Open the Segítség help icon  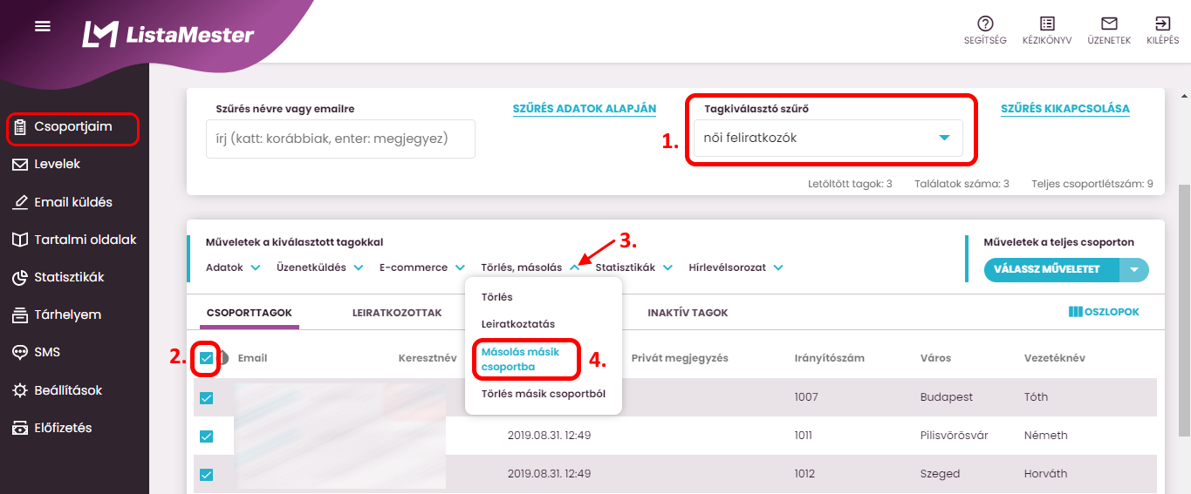point(985,24)
